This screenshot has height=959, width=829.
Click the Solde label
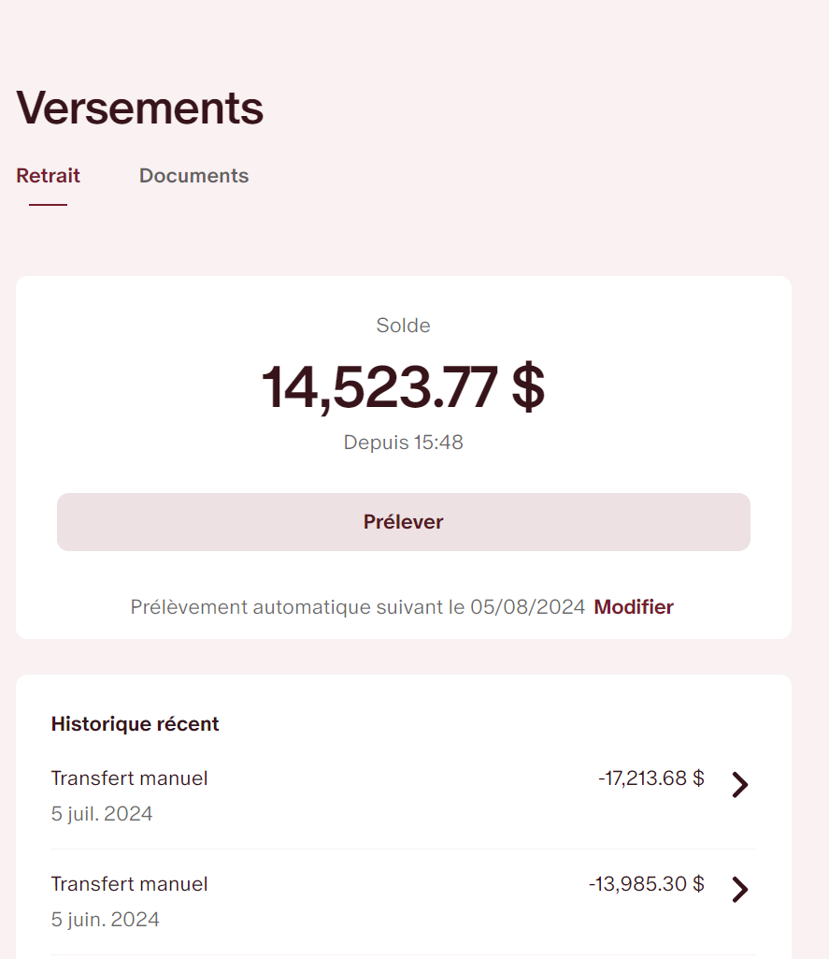pyautogui.click(x=403, y=327)
